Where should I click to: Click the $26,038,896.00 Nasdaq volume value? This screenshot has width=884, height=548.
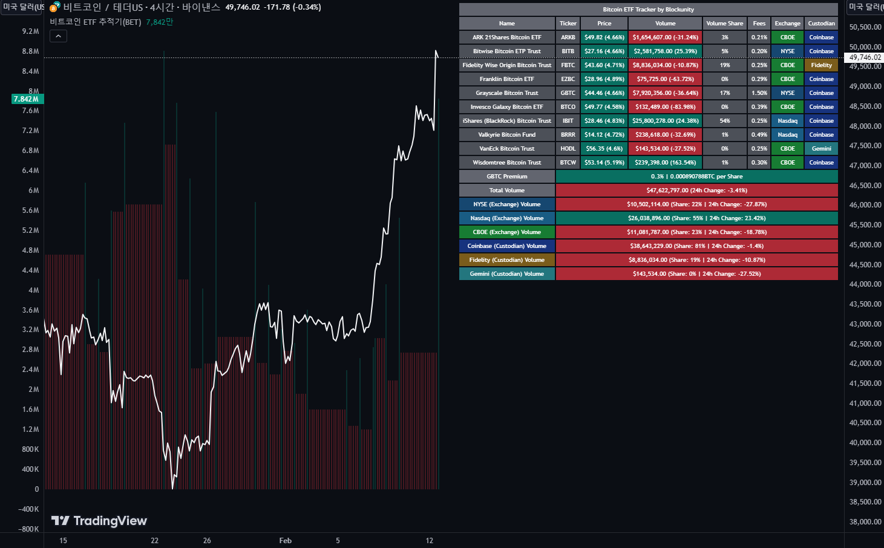[x=697, y=218]
